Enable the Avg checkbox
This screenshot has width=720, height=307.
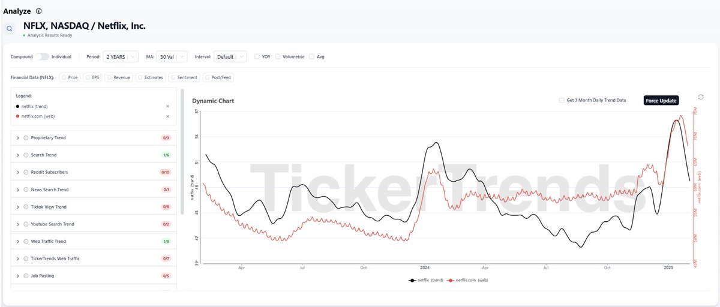311,57
